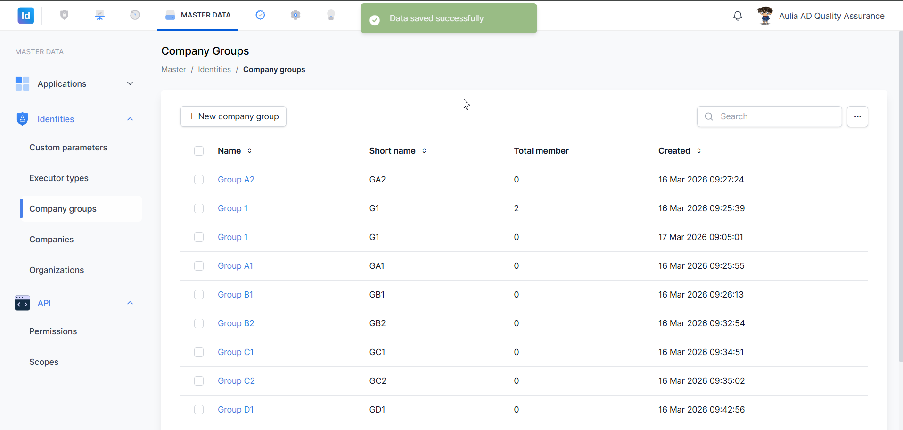Image resolution: width=903 pixels, height=430 pixels.
Task: Open the Group B2 link
Action: [x=236, y=323]
